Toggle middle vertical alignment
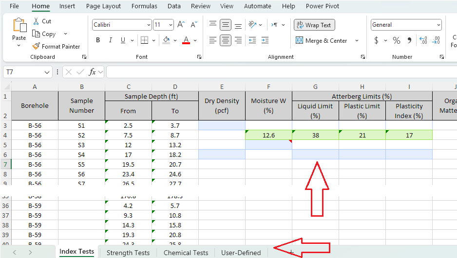 (x=225, y=25)
